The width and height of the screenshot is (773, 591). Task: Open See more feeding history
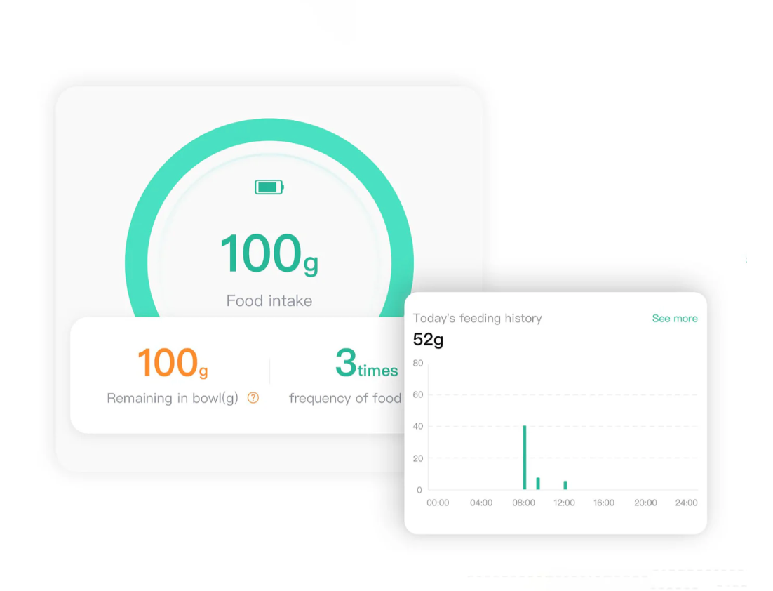click(674, 319)
